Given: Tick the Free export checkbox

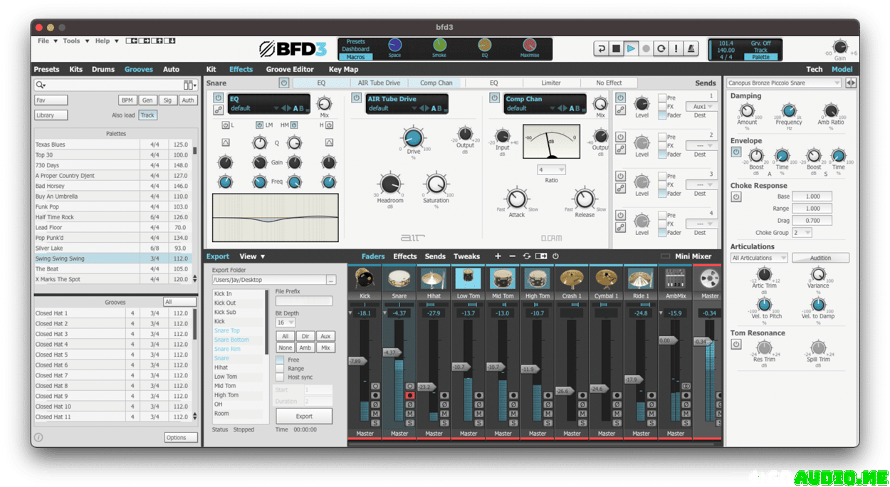Looking at the screenshot, I should [280, 360].
